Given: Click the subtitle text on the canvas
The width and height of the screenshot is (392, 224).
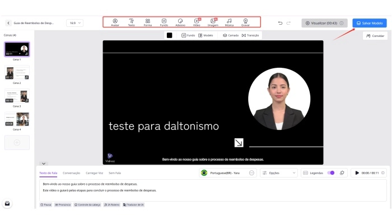Looking at the screenshot, I should (x=213, y=160).
